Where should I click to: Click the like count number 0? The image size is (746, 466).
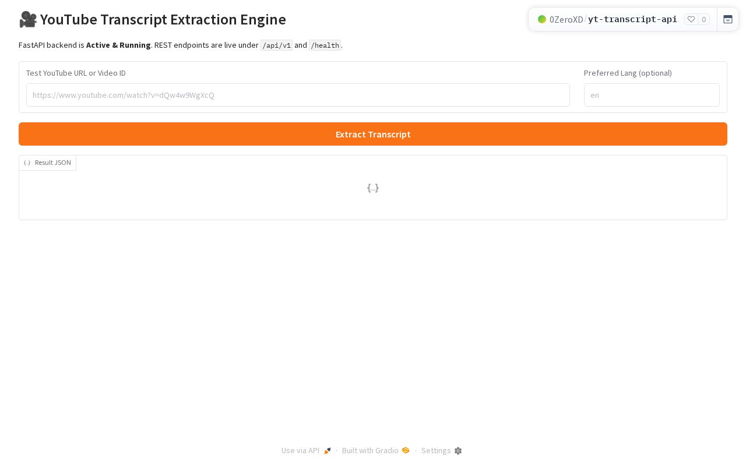point(704,19)
